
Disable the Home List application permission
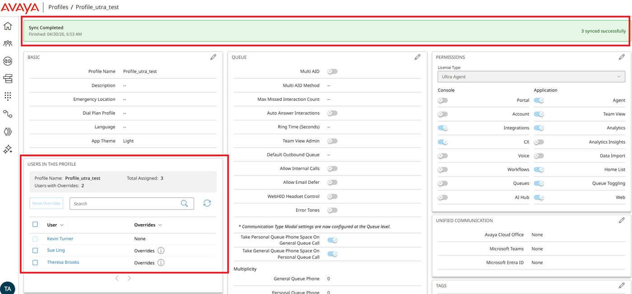tap(539, 169)
